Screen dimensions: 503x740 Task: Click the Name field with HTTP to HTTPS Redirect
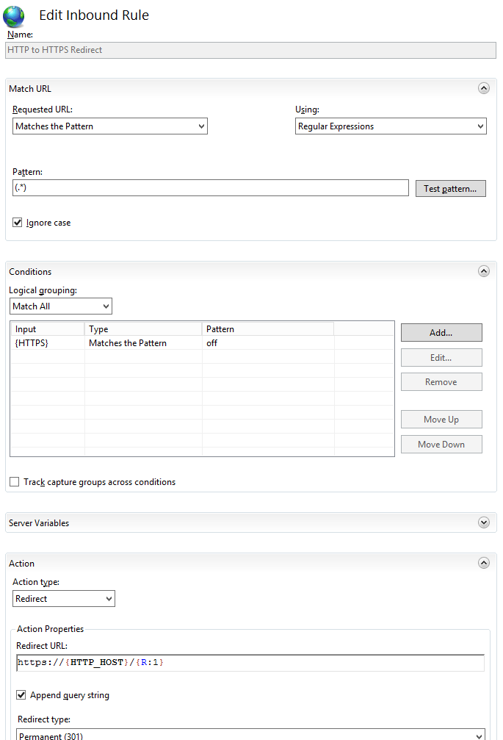[250, 50]
